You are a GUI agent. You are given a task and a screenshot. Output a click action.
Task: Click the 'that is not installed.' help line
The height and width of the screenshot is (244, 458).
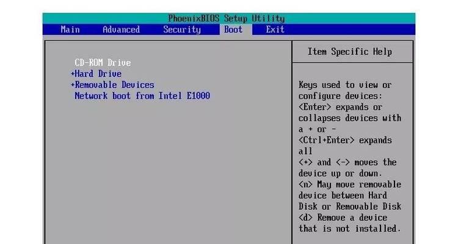click(x=350, y=229)
